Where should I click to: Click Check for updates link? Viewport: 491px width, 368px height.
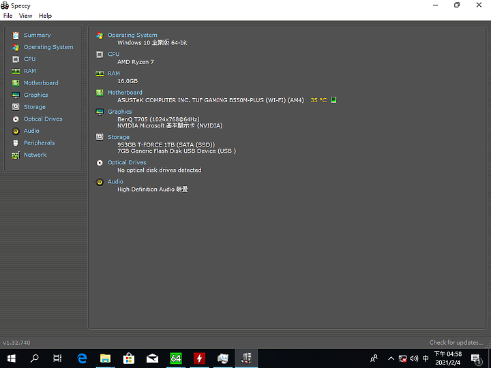coord(456,343)
